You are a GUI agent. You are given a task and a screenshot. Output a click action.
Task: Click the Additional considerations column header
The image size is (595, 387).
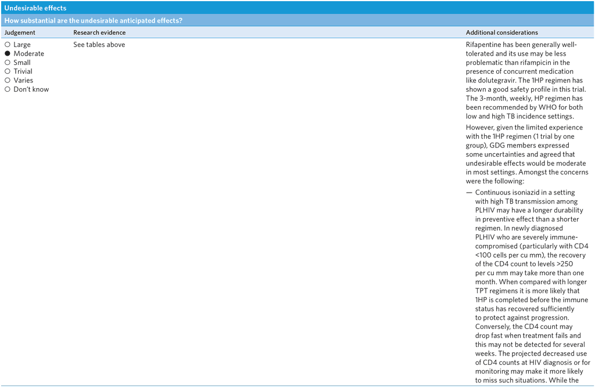coord(501,32)
